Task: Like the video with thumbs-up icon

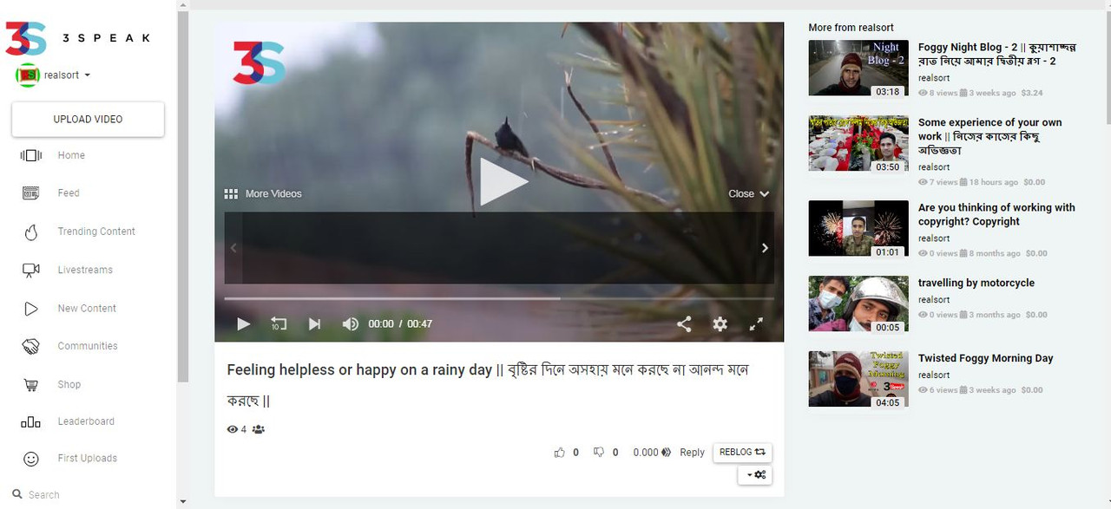Action: (x=560, y=452)
